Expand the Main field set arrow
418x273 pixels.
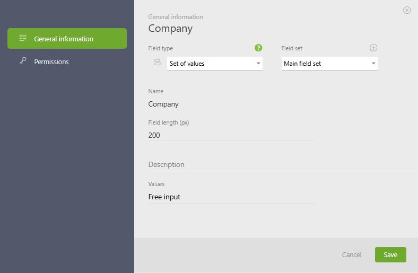(373, 64)
